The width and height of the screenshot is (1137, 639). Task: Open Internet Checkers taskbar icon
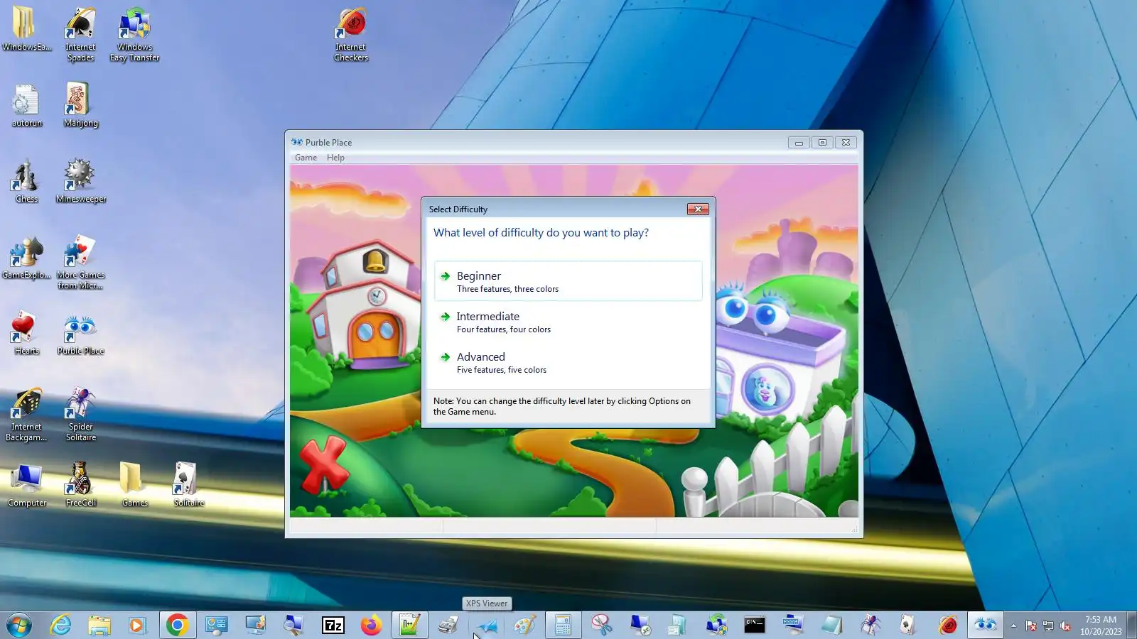(x=947, y=625)
